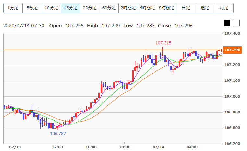Show the monthly 月足 chart
This screenshot has width=247, height=151.
click(x=224, y=8)
